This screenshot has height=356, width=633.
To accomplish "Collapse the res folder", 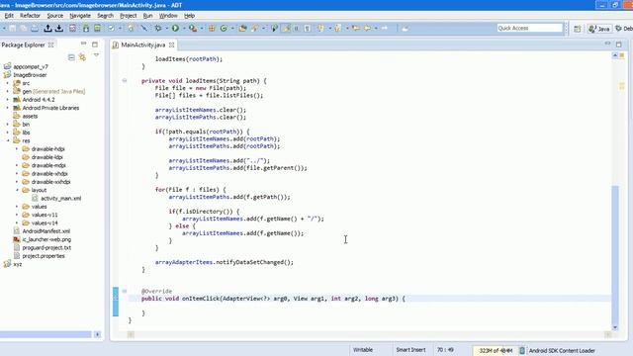I will (x=7, y=140).
